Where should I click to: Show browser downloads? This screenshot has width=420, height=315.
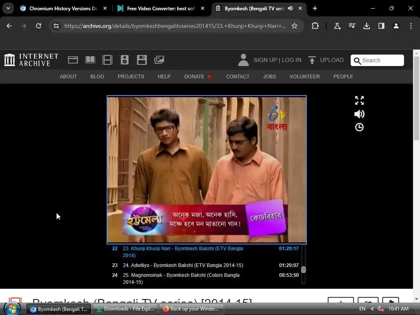click(367, 26)
